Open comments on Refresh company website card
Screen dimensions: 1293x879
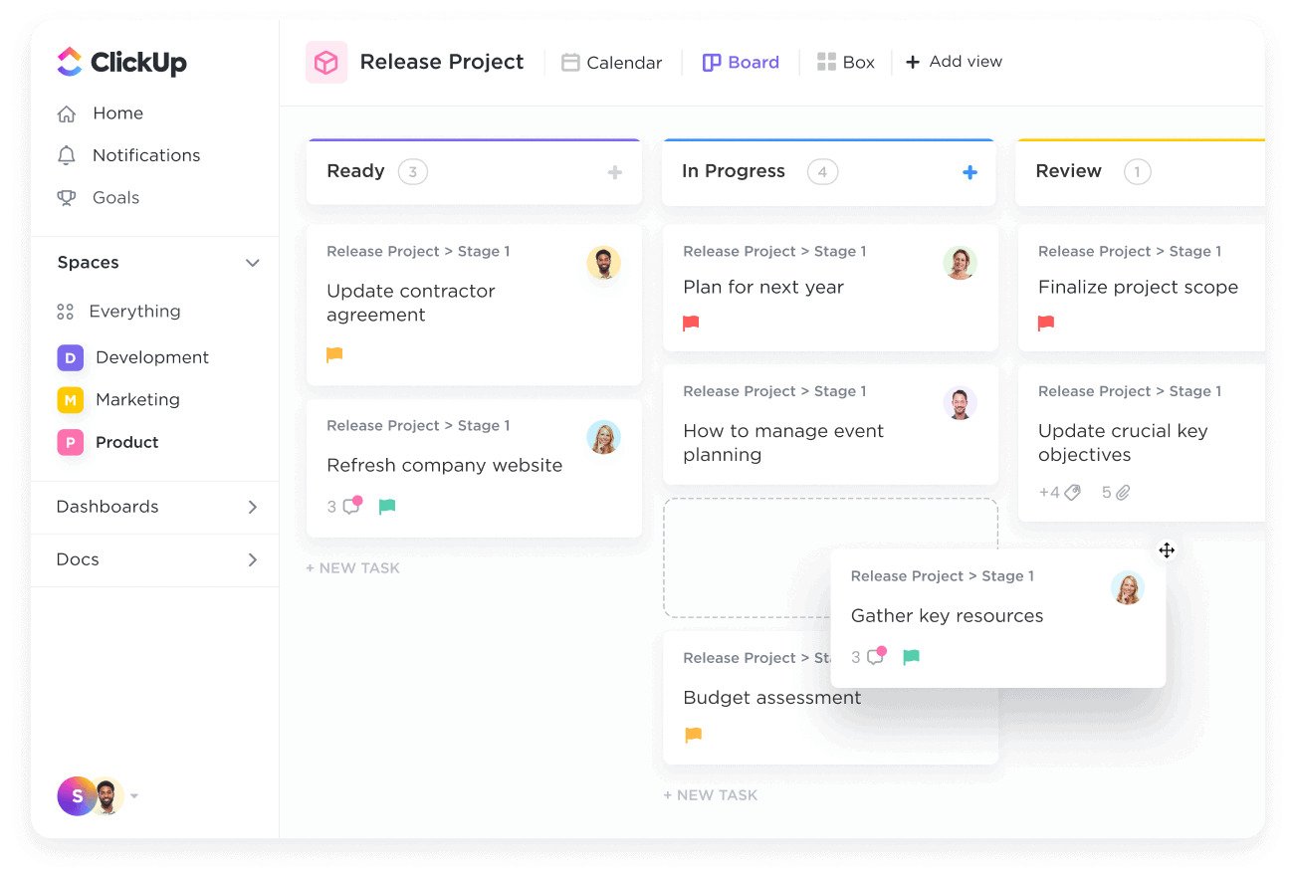[350, 507]
